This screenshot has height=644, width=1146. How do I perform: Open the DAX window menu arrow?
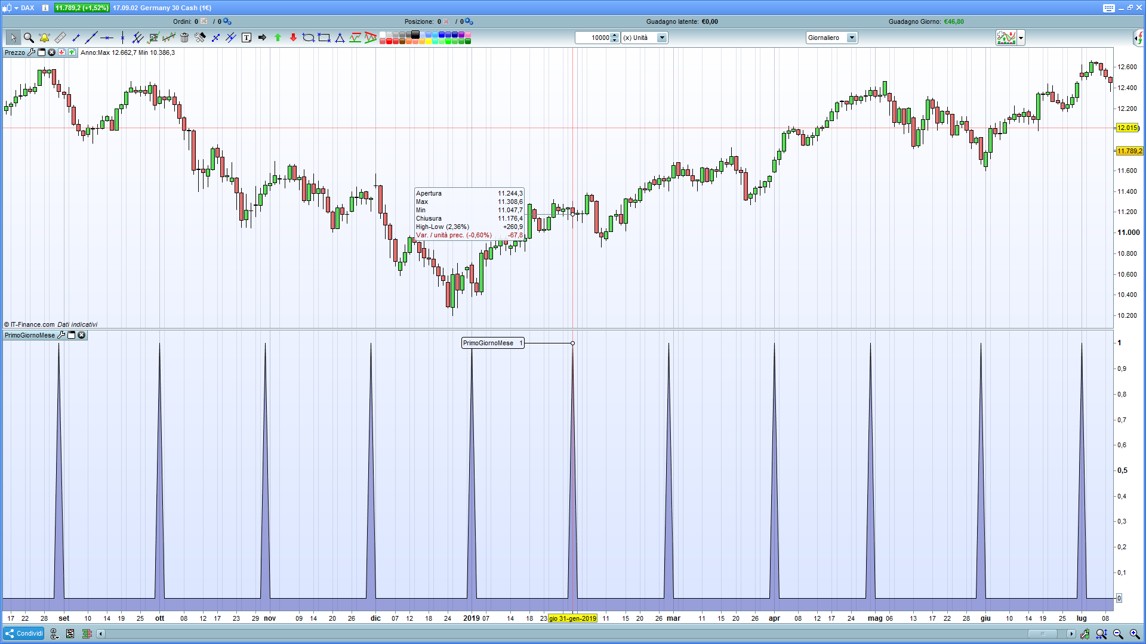click(x=16, y=8)
